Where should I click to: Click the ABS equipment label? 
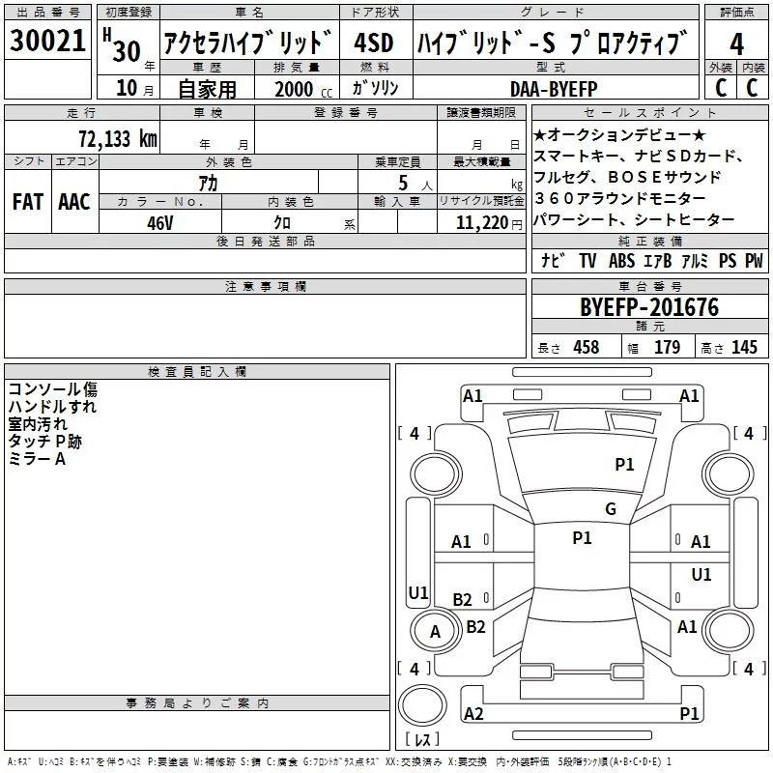click(621, 261)
